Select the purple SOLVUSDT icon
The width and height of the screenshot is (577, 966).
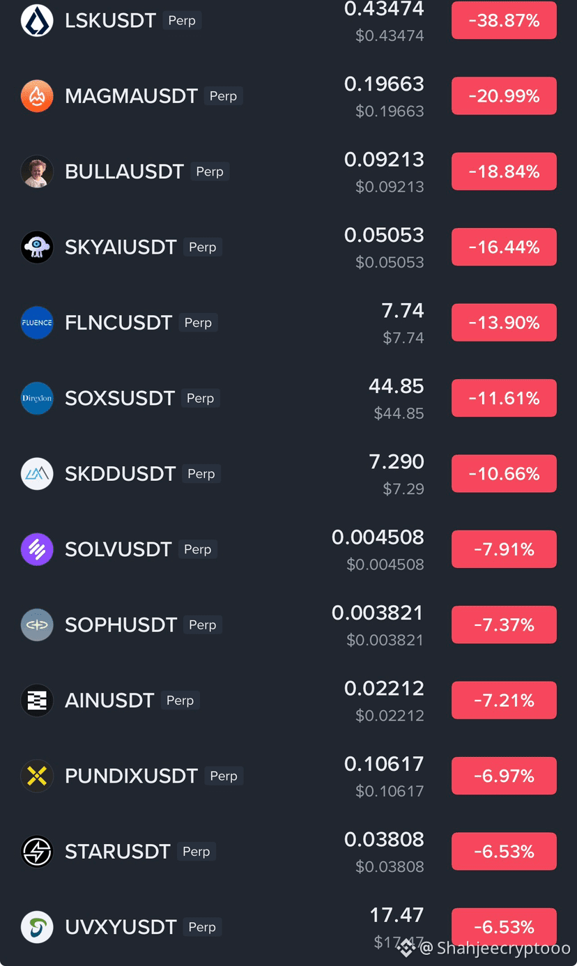(x=37, y=549)
